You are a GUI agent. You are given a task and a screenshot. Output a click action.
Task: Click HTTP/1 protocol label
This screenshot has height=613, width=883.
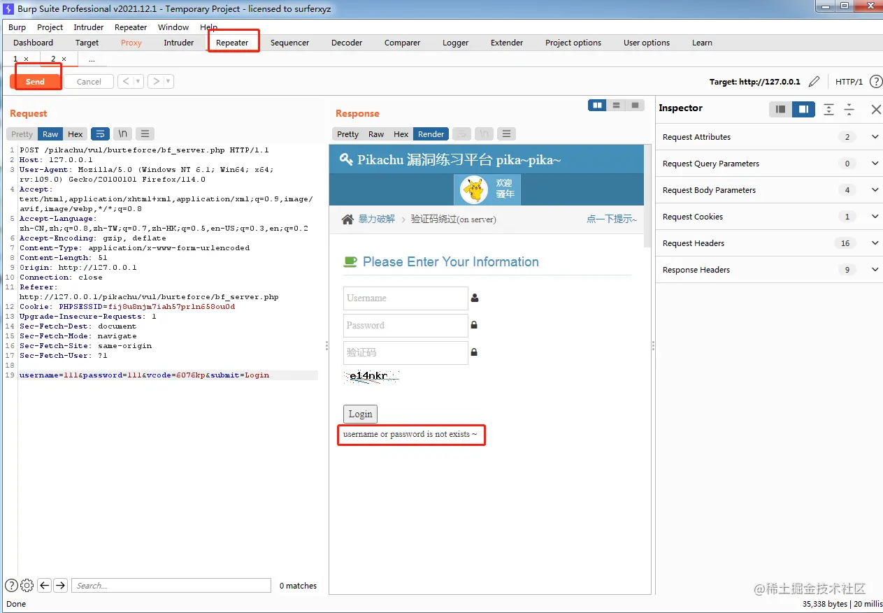click(849, 82)
